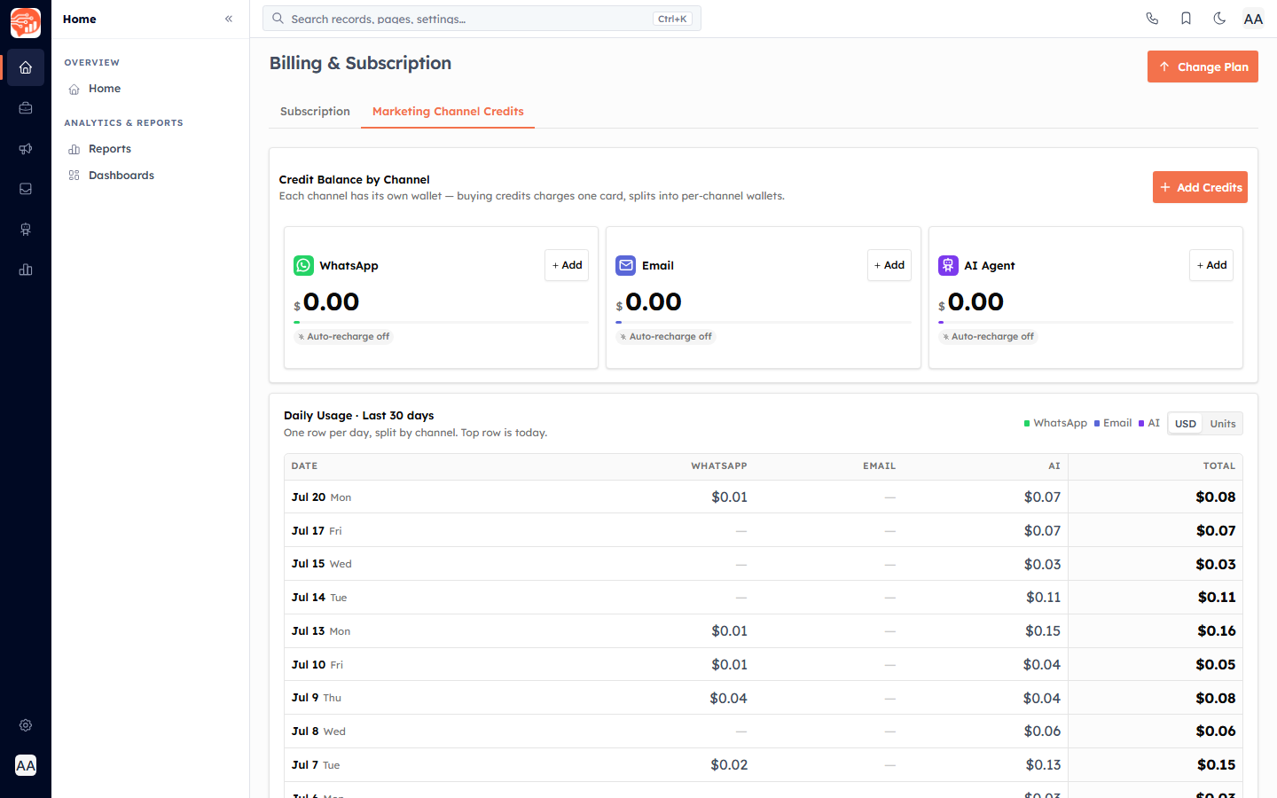1277x798 pixels.
Task: Click WhatsApp Auto-recharge off badge
Action: click(343, 337)
